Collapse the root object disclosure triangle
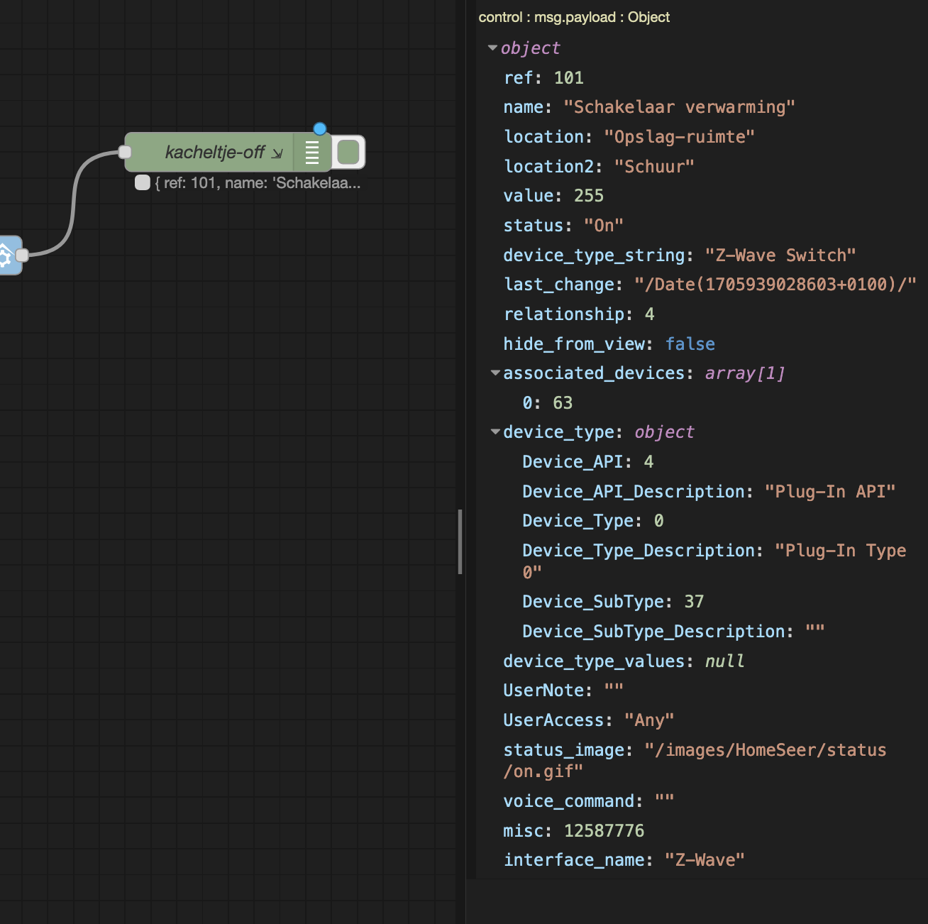 (x=492, y=48)
